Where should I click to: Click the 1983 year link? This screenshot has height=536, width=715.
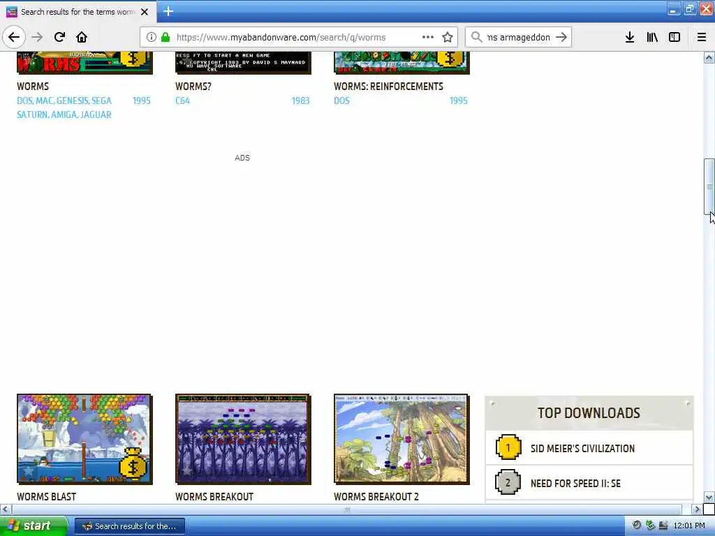coord(300,100)
